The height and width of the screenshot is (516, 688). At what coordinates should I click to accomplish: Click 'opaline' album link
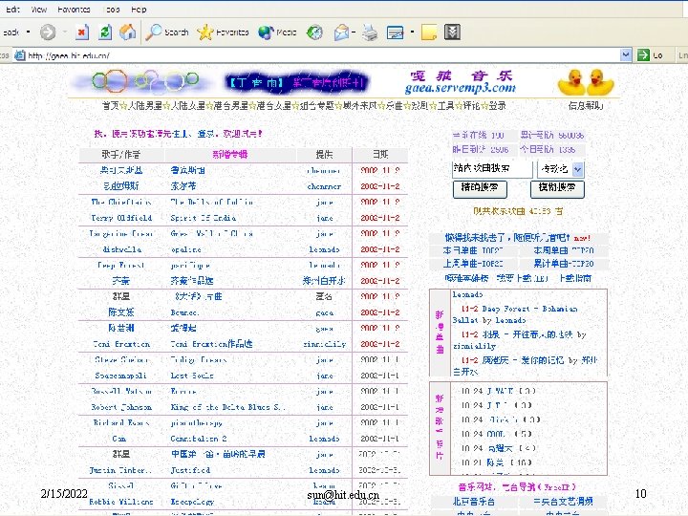(186, 249)
